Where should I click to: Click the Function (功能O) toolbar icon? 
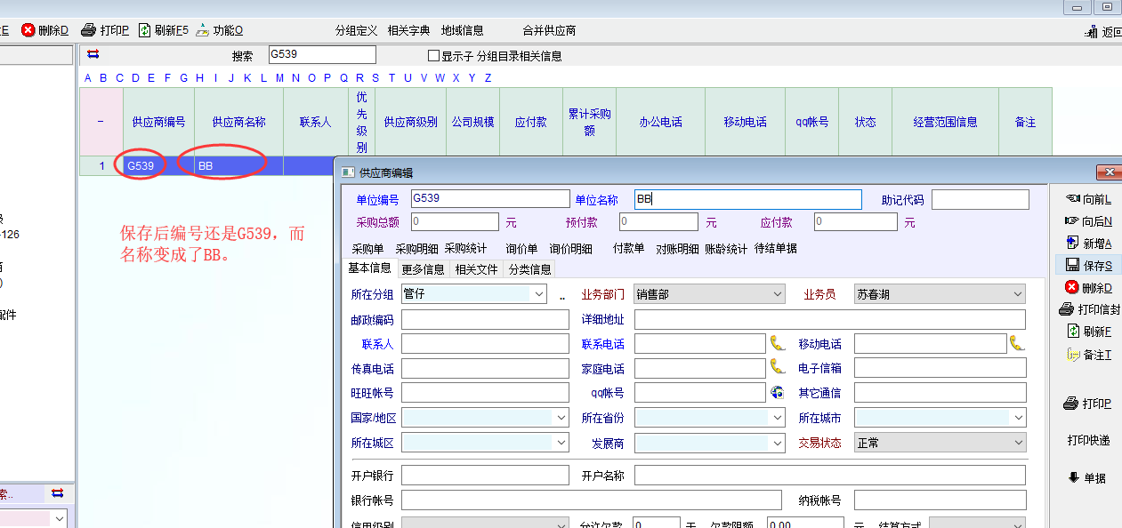pyautogui.click(x=203, y=30)
